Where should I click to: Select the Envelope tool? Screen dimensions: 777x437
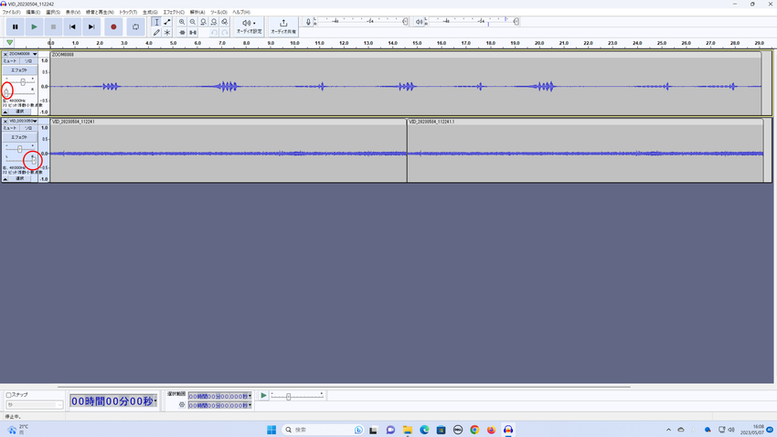[x=167, y=22]
